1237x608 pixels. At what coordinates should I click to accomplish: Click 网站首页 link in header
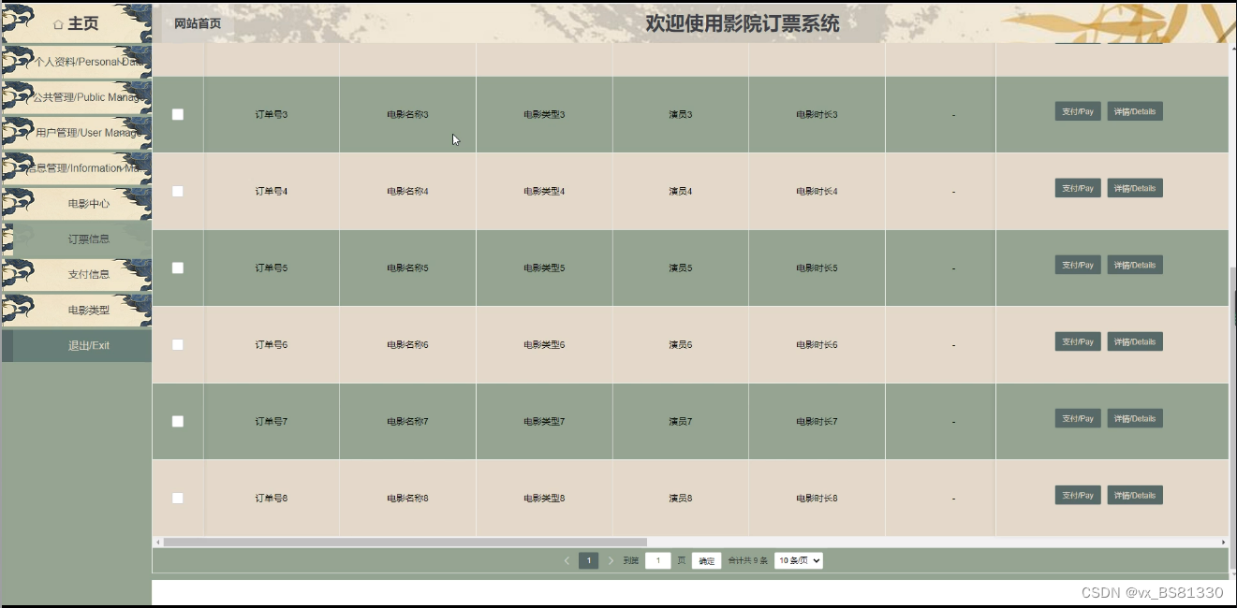tap(198, 23)
